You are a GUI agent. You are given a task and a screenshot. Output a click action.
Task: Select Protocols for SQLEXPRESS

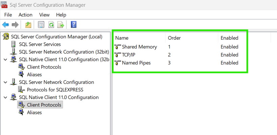click(x=55, y=90)
